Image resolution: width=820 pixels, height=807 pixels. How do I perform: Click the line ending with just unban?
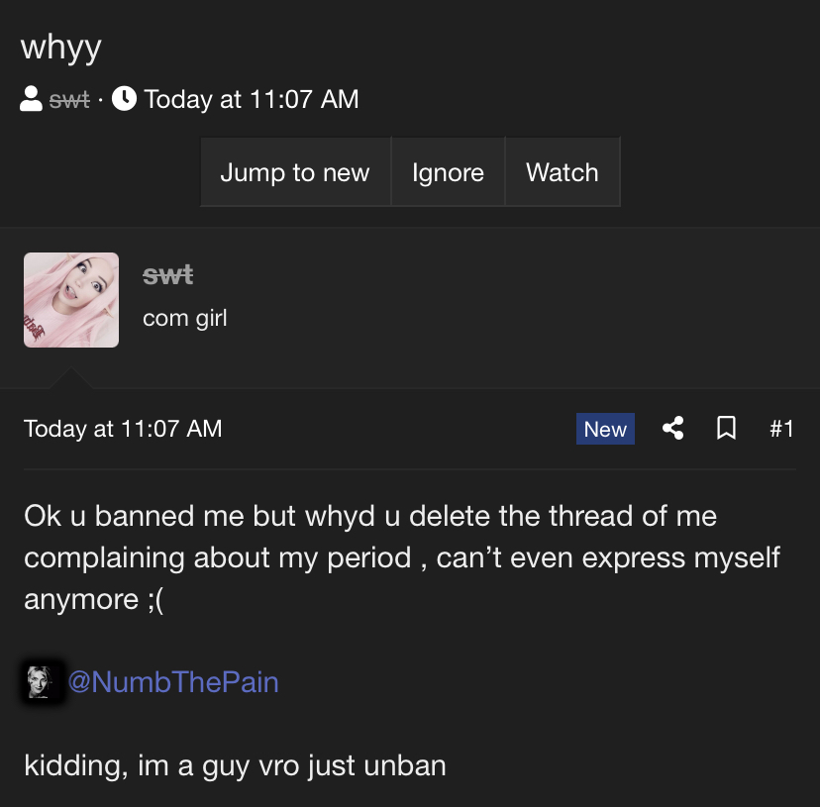pyautogui.click(x=235, y=765)
